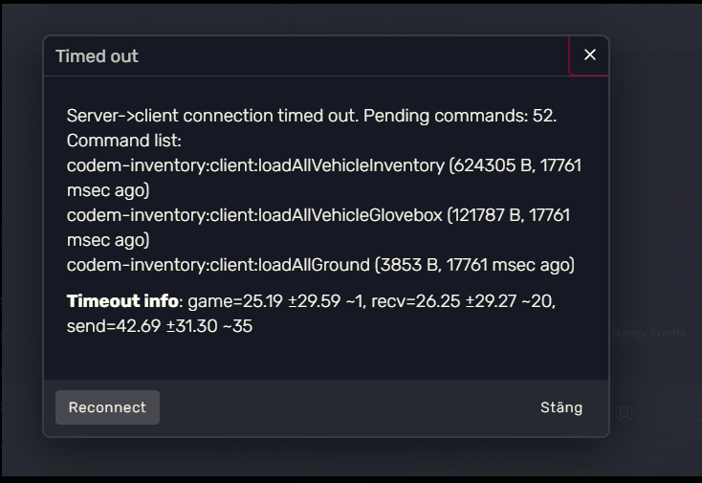Click the dimmed hexagon badge icon behind dialog
Image resolution: width=702 pixels, height=483 pixels.
pyautogui.click(x=625, y=414)
